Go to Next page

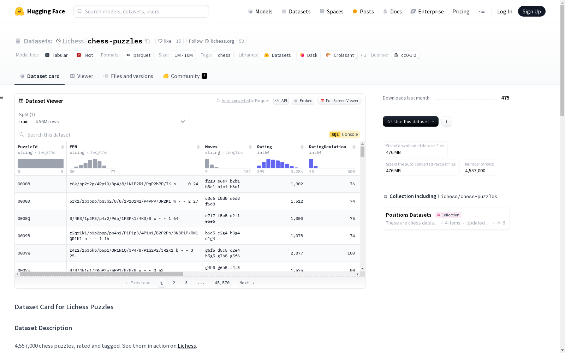pyautogui.click(x=247, y=283)
